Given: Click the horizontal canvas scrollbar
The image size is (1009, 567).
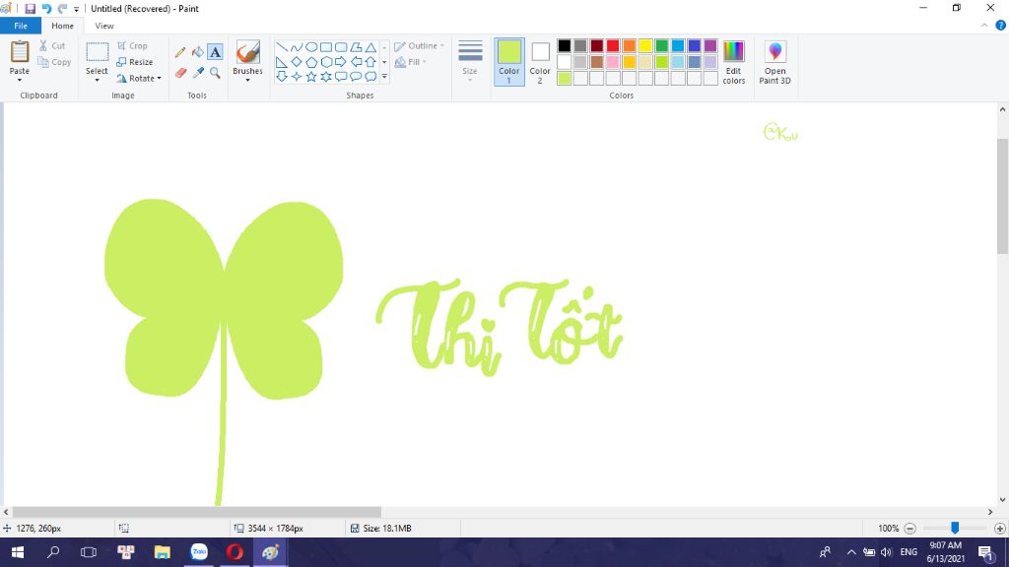Looking at the screenshot, I should (197, 512).
